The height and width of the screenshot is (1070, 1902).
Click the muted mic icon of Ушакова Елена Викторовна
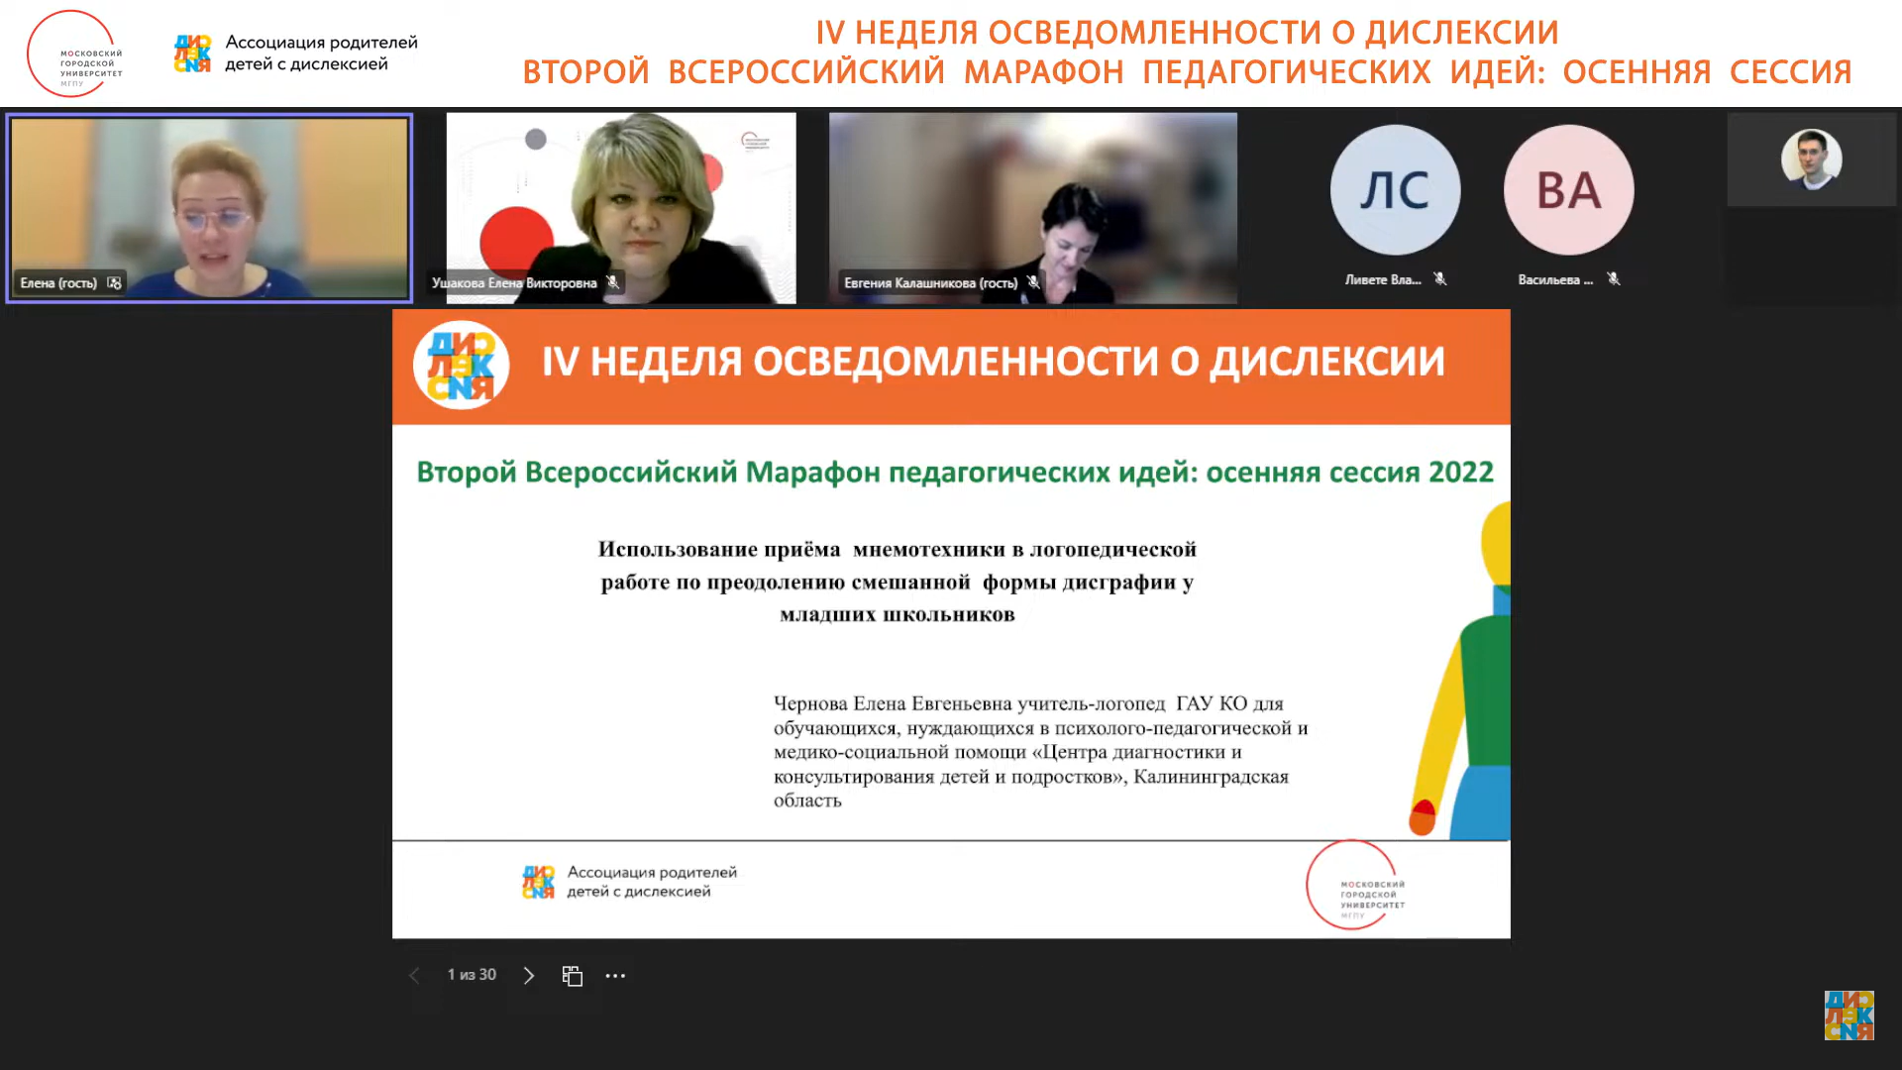[x=613, y=283]
